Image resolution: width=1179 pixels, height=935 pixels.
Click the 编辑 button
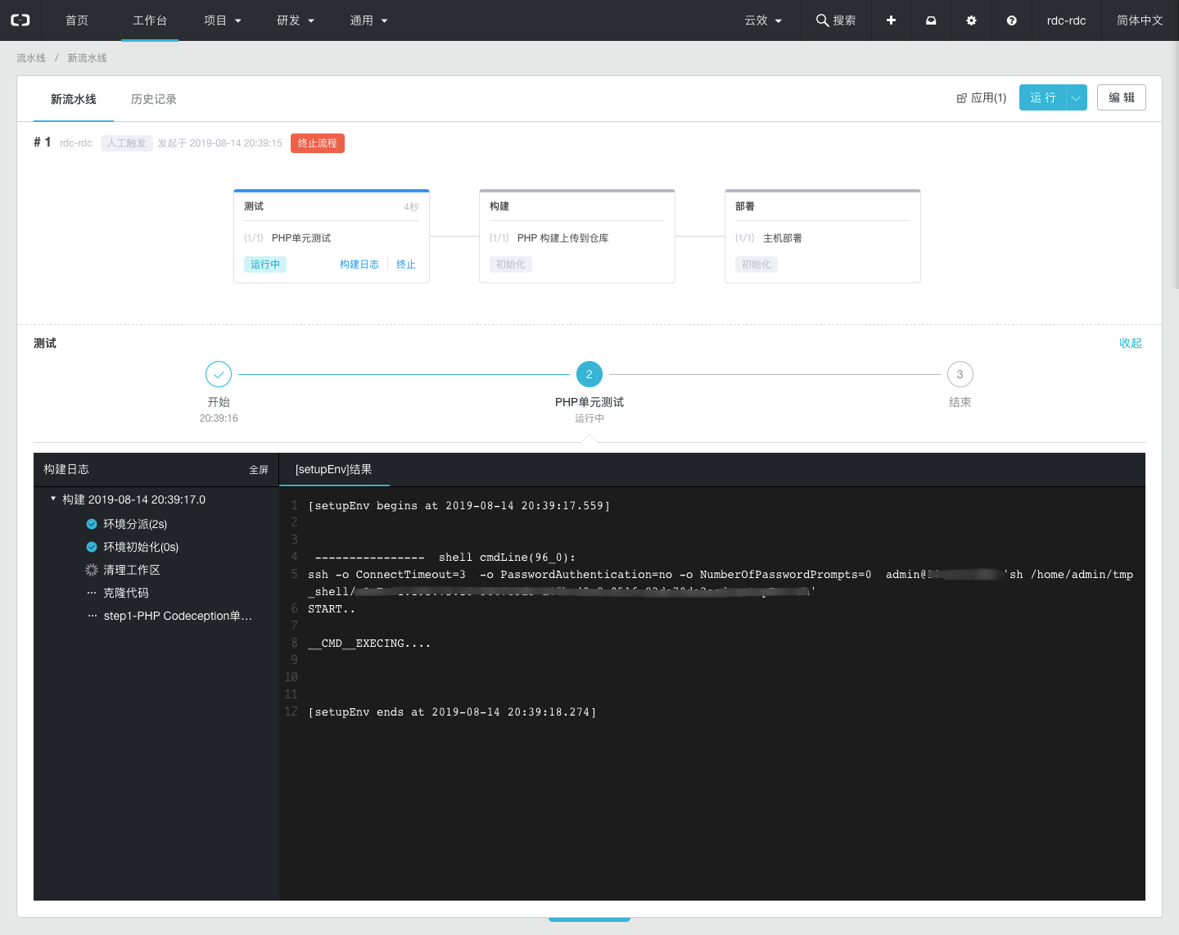(1122, 97)
